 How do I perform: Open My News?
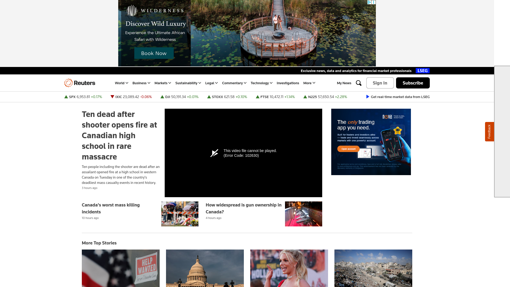click(x=344, y=83)
